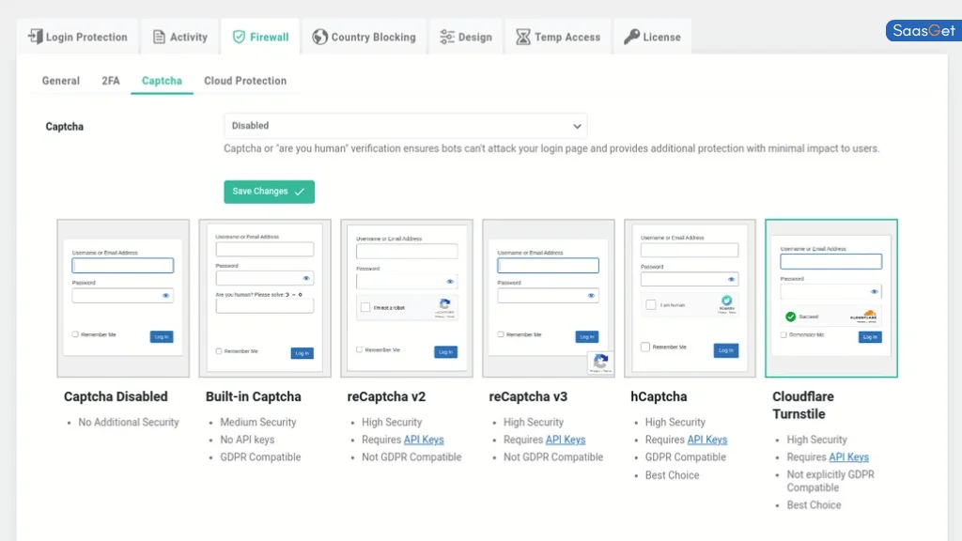
Task: Click the reCaptcha v3 badge icon
Action: tap(600, 362)
